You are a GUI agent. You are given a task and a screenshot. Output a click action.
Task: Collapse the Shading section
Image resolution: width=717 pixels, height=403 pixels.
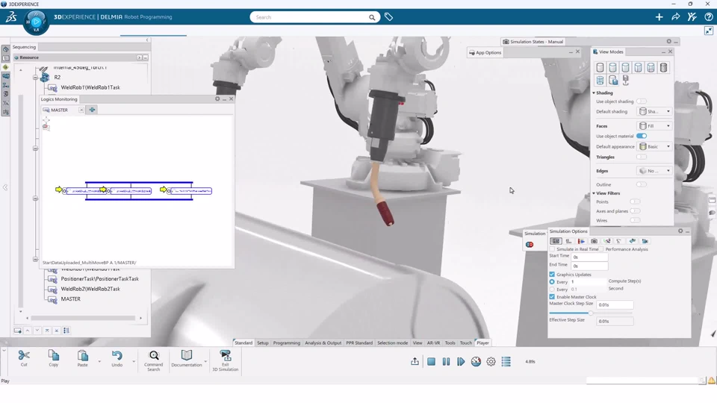[594, 93]
